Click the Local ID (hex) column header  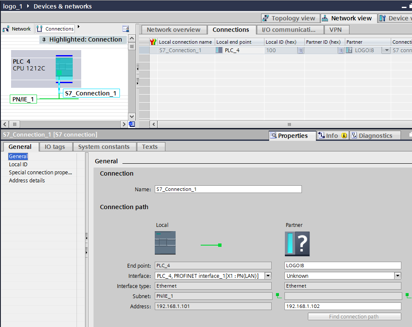(284, 42)
